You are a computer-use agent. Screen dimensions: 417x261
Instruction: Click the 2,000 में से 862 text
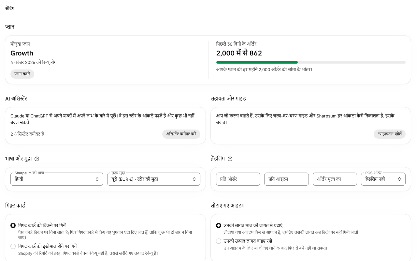click(239, 53)
